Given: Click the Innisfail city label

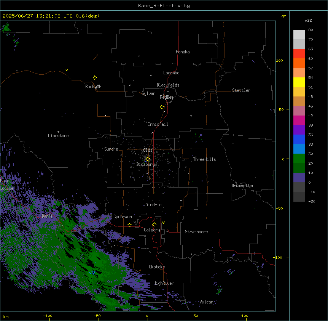Looking at the screenshot, I should [x=158, y=124].
